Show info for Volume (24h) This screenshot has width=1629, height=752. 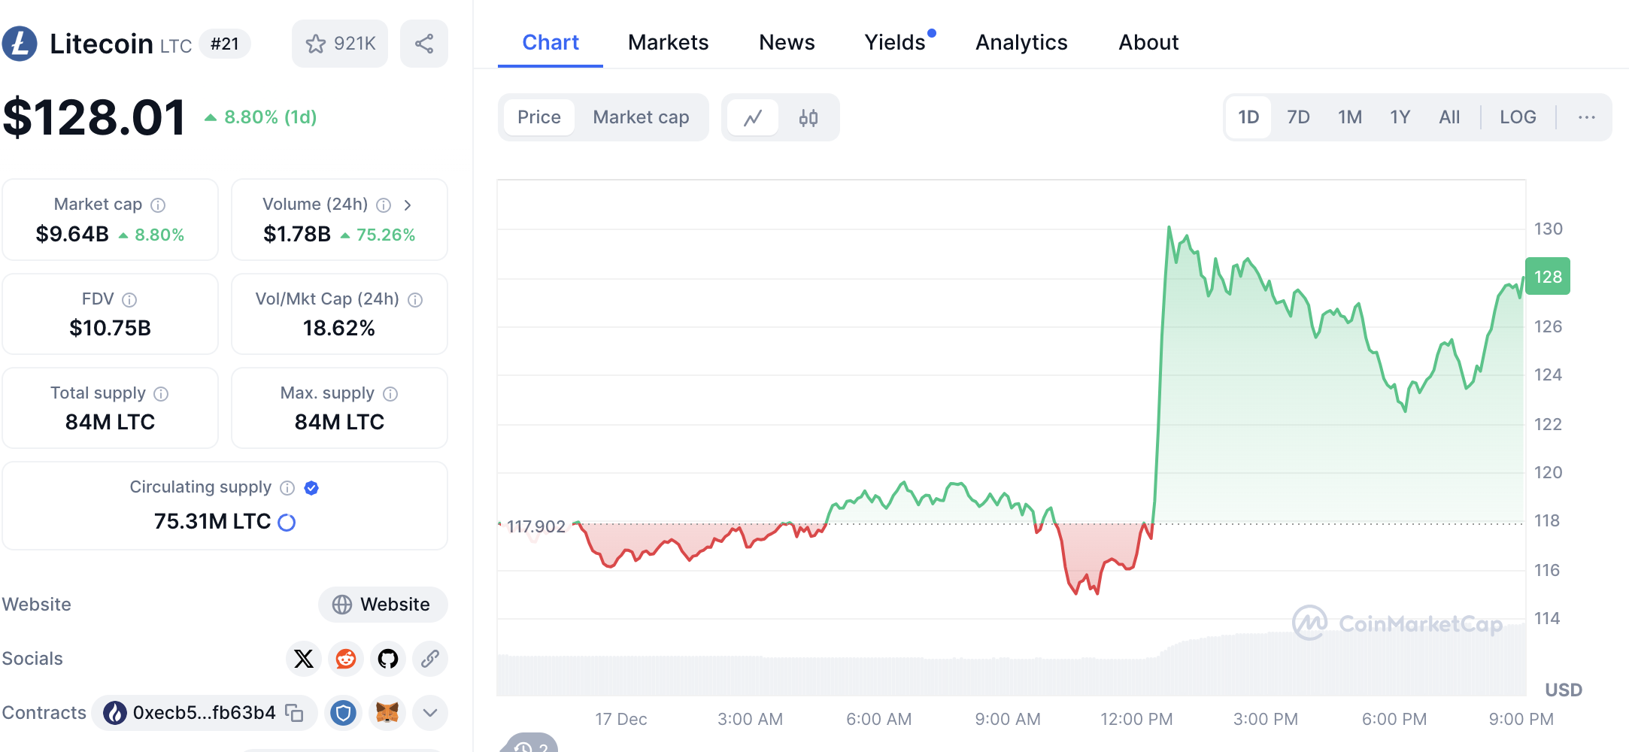point(384,205)
